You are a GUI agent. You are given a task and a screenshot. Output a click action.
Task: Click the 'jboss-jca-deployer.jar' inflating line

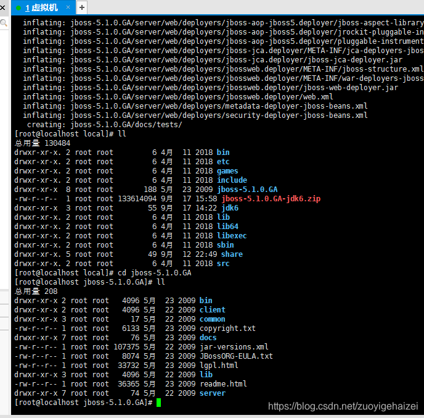point(213,60)
